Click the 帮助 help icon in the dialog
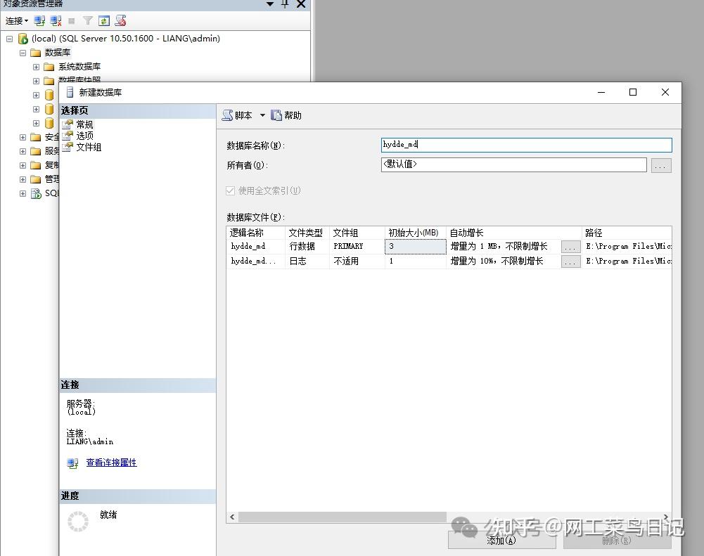704x556 pixels. 276,115
